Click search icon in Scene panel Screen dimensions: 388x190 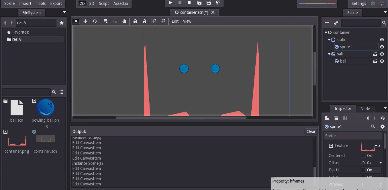pos(384,23)
